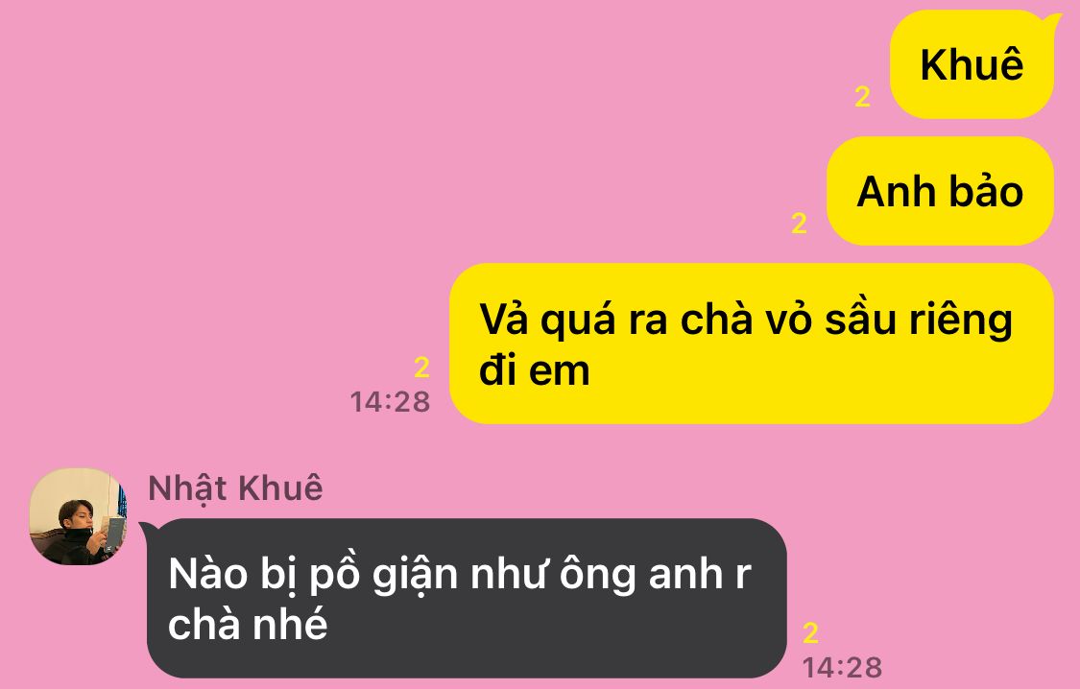Click the "chà nhé" line in the gray bubble
Viewport: 1080px width, 689px height.
248,625
